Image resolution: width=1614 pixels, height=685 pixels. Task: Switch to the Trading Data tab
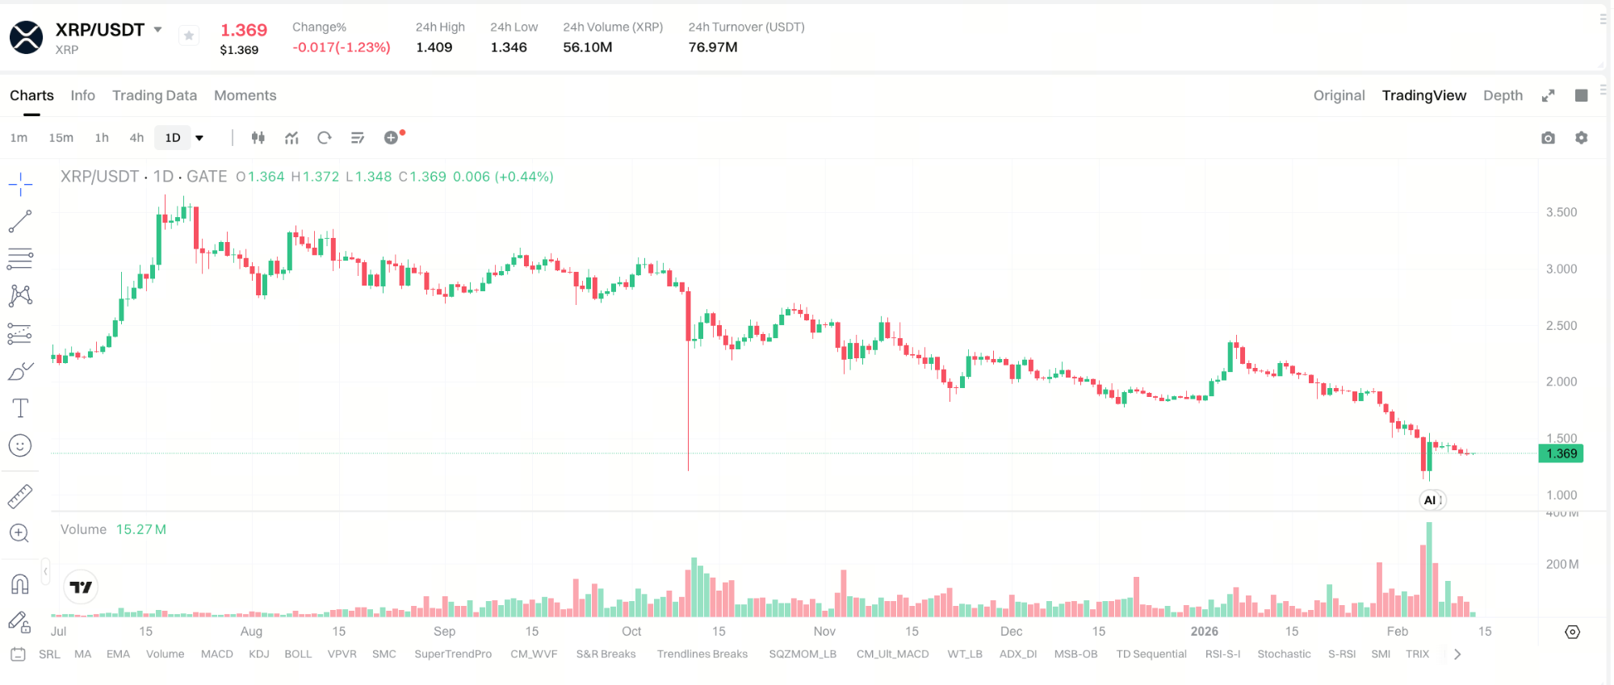point(154,95)
